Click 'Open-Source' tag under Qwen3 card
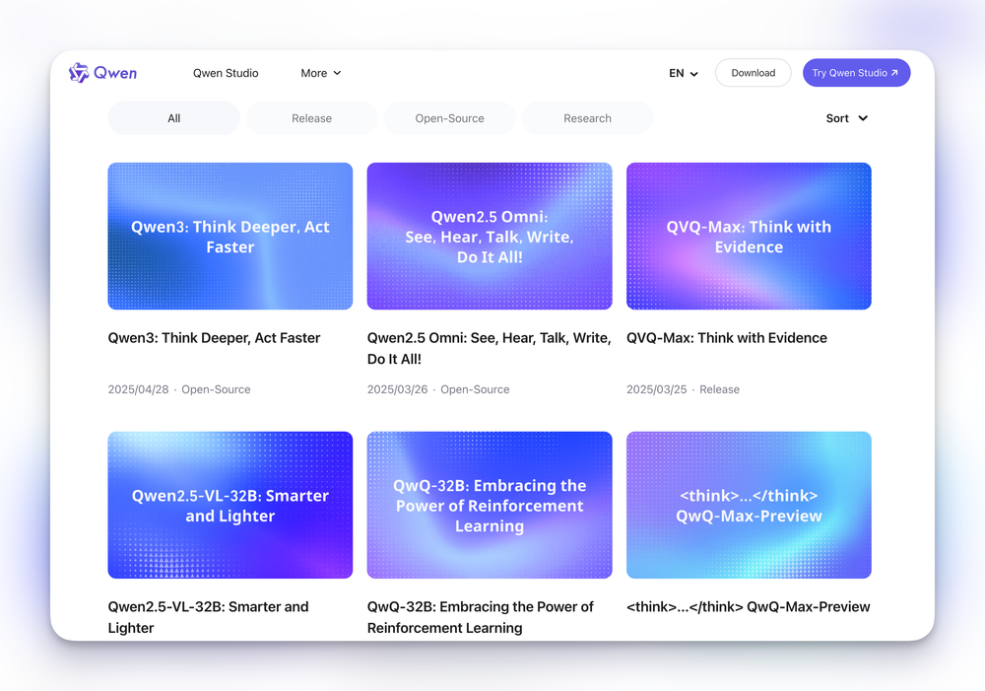Viewport: 985px width, 691px height. click(216, 389)
